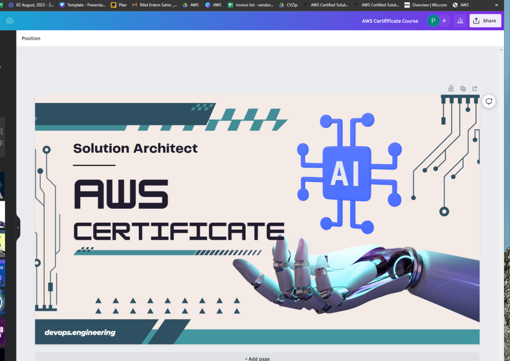Click the plus icon to add collaborators
This screenshot has width=510, height=361.
click(x=444, y=21)
